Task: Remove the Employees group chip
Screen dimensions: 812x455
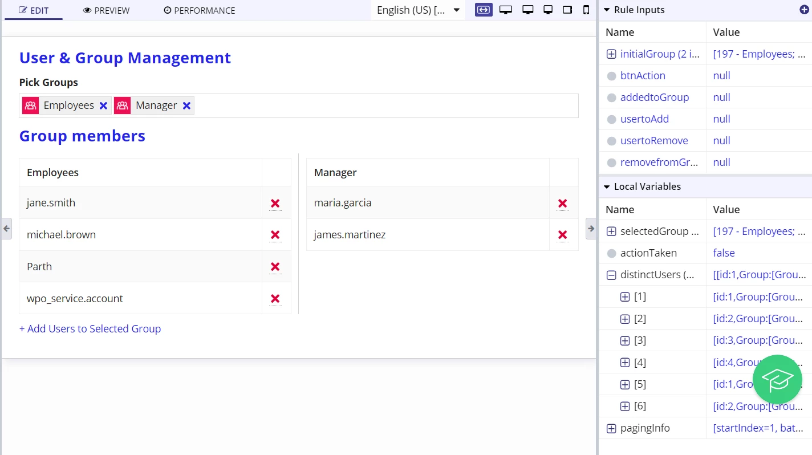Action: 103,105
